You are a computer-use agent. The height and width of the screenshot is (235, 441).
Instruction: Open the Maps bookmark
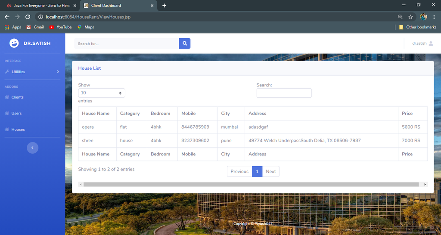tap(86, 27)
